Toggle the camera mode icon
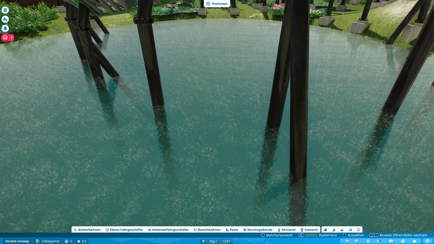Viewport: 434px width, 244px height. 391,241
